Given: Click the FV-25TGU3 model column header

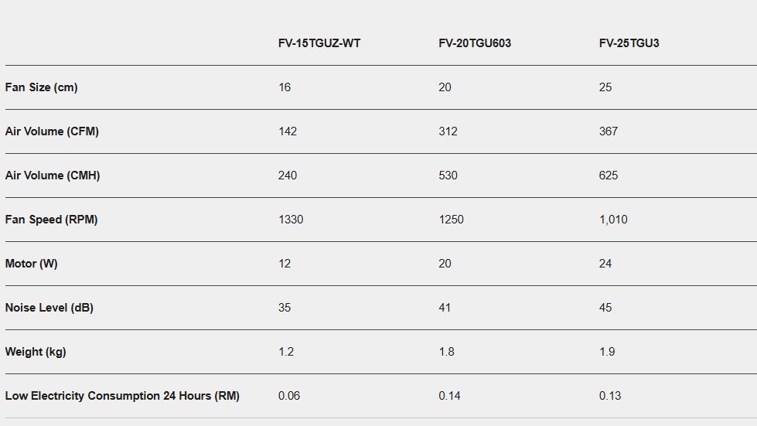Looking at the screenshot, I should tap(629, 43).
